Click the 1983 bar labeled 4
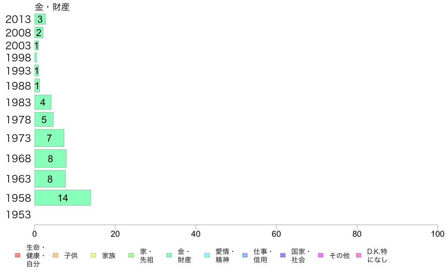Screen dimensions: 448x277 [43, 102]
